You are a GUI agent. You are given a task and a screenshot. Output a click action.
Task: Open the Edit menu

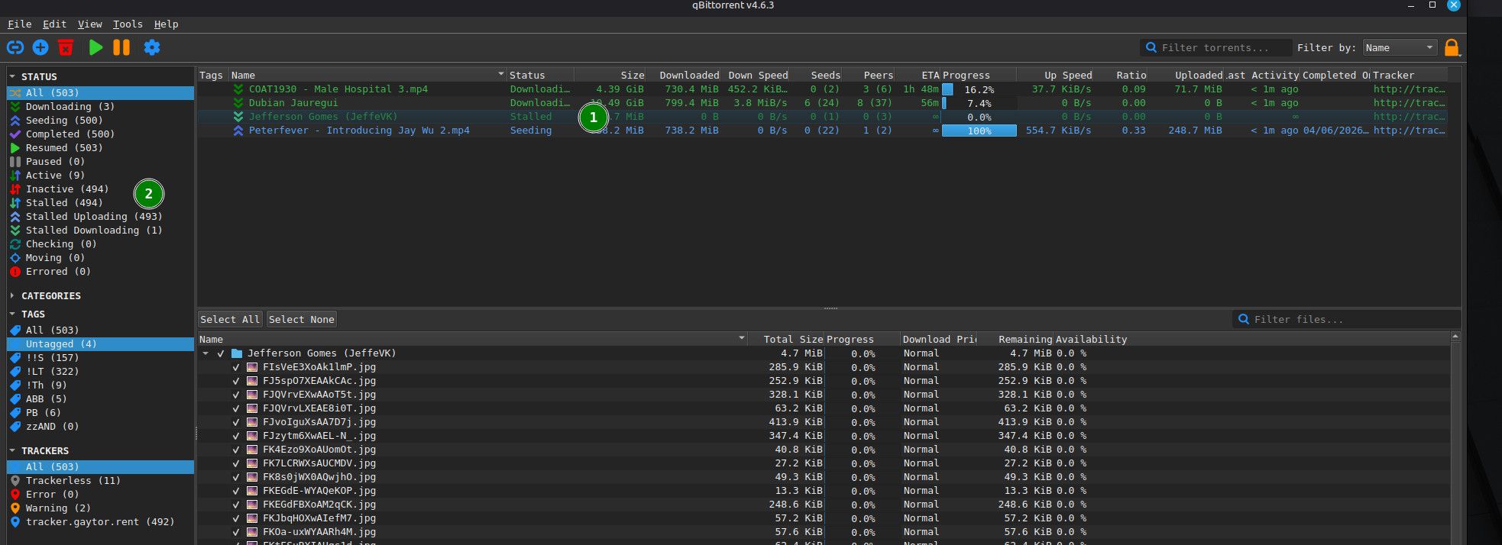54,24
